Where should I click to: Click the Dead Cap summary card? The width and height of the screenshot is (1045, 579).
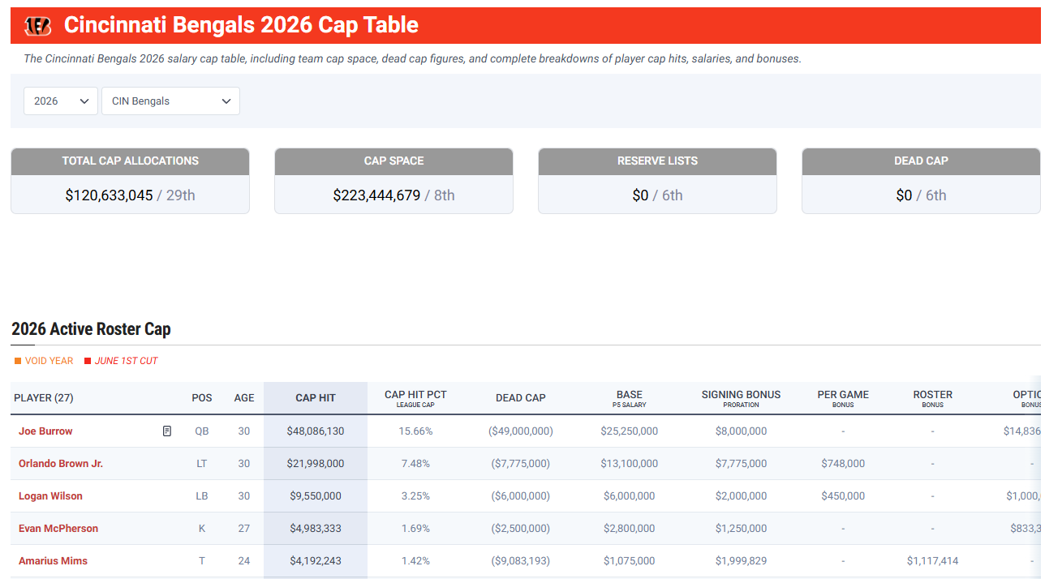pos(921,181)
